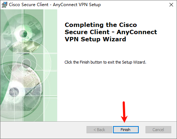Click the "Completing the Cisco" heading line

tap(101, 25)
